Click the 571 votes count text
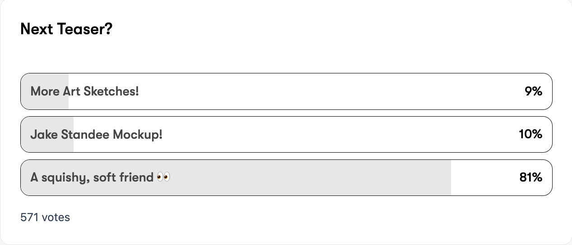The width and height of the screenshot is (572, 245). (45, 218)
